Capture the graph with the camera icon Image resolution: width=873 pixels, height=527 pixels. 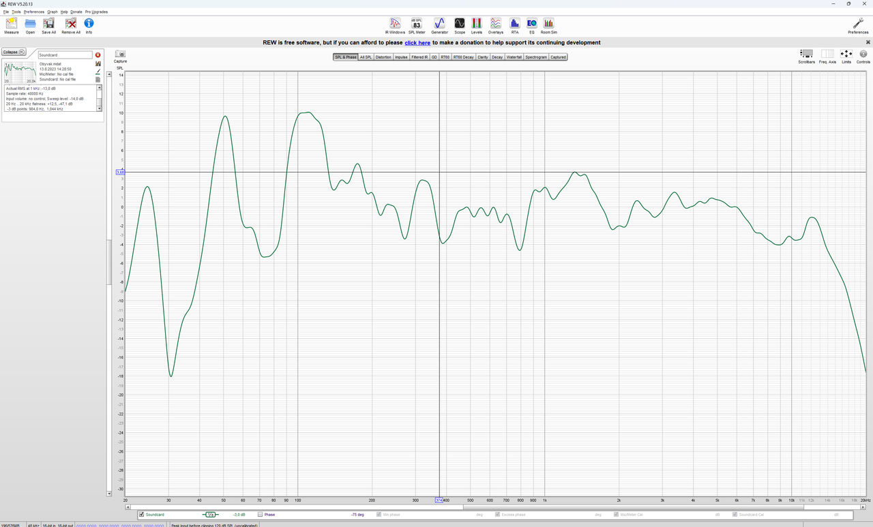point(121,56)
